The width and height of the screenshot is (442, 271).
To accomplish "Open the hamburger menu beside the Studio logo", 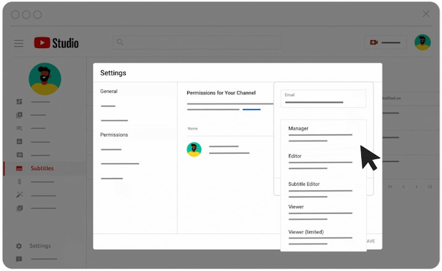I will pyautogui.click(x=19, y=43).
